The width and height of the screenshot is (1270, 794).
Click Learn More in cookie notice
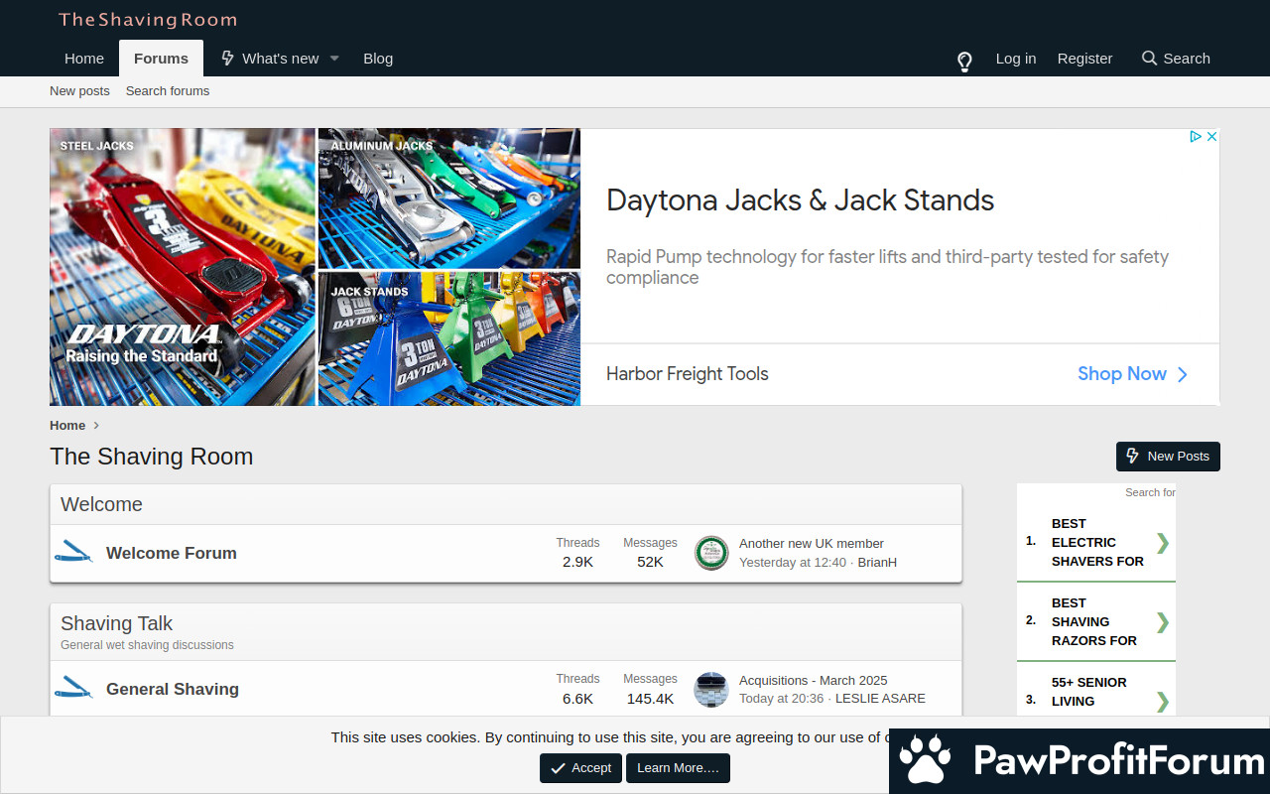pyautogui.click(x=678, y=768)
